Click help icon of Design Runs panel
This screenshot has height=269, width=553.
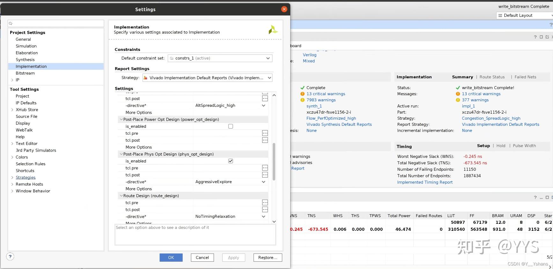pyautogui.click(x=535, y=197)
